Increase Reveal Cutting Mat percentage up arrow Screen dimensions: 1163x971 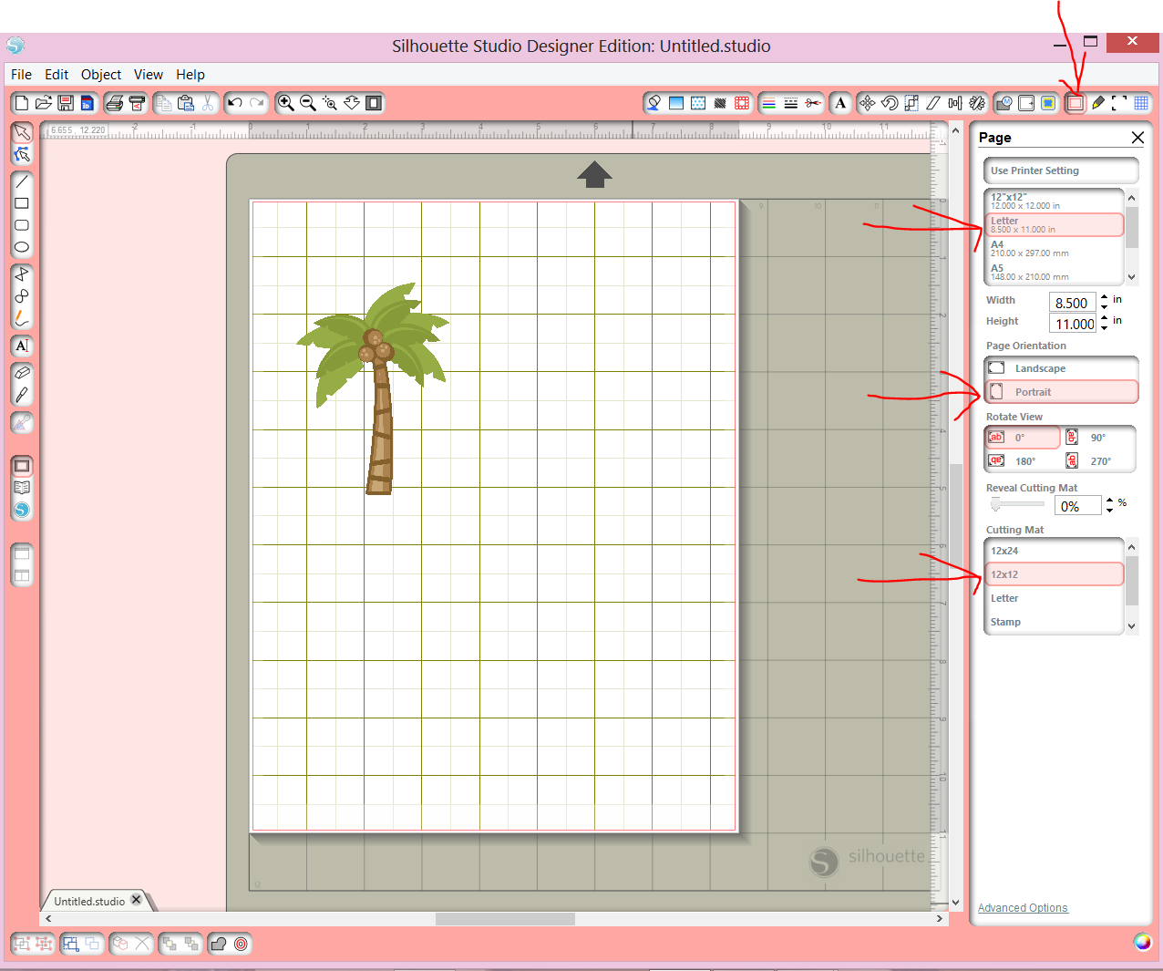[1109, 500]
